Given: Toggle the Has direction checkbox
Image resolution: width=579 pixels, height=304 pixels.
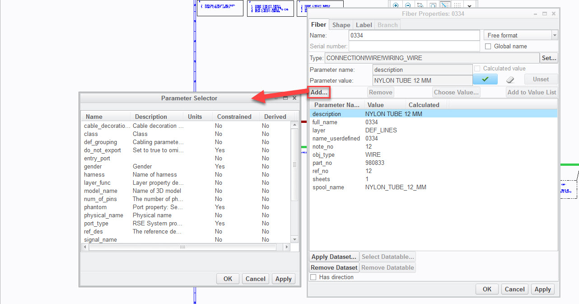Looking at the screenshot, I should click(313, 277).
